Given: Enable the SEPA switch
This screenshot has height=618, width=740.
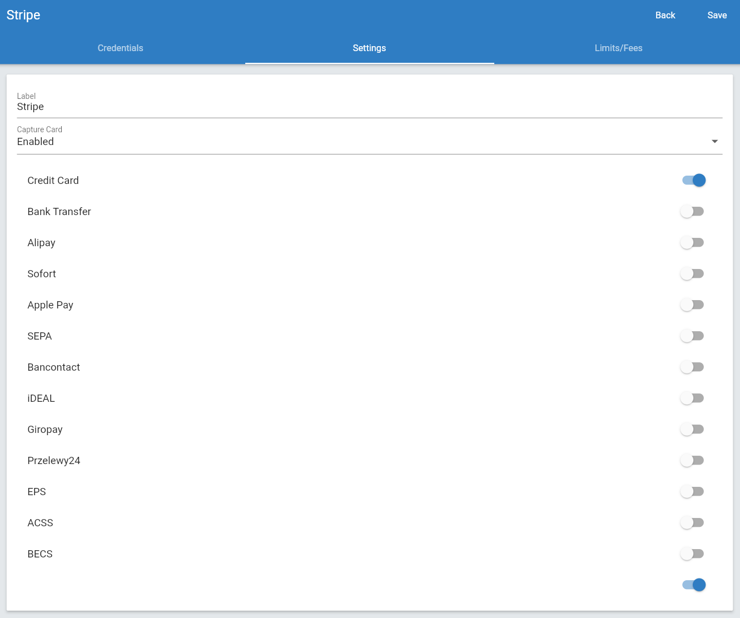Looking at the screenshot, I should point(692,336).
